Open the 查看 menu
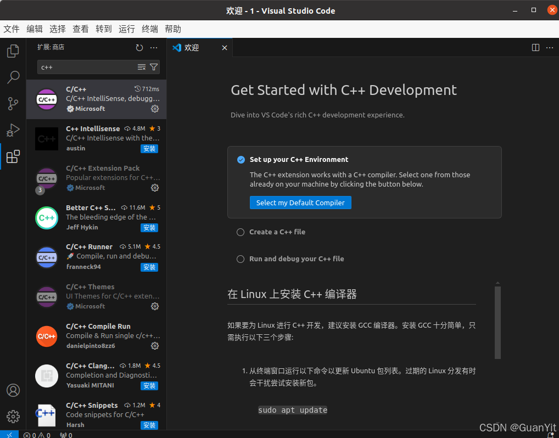This screenshot has width=559, height=438. tap(81, 29)
